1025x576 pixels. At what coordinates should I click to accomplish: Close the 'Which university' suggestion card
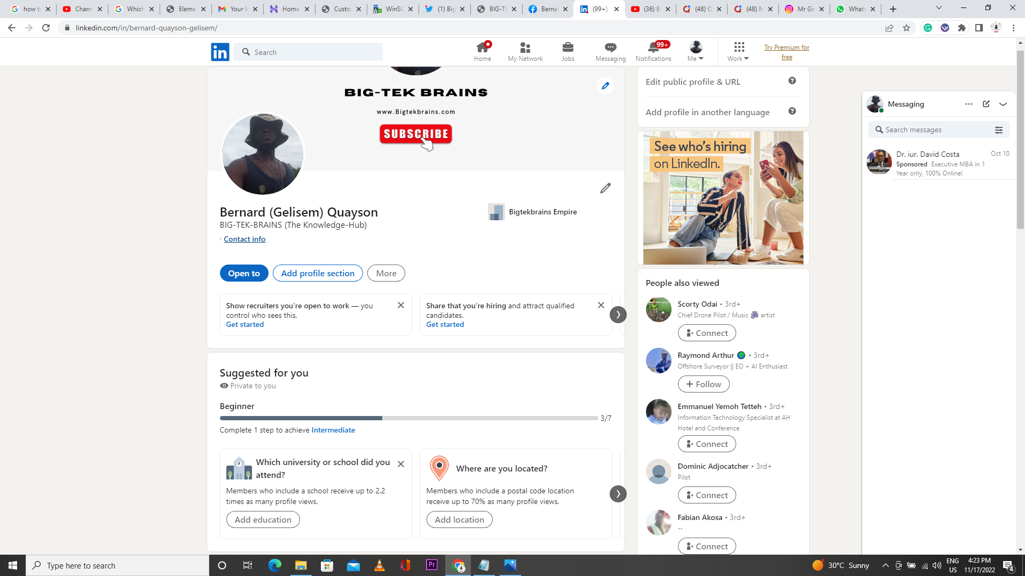click(401, 464)
